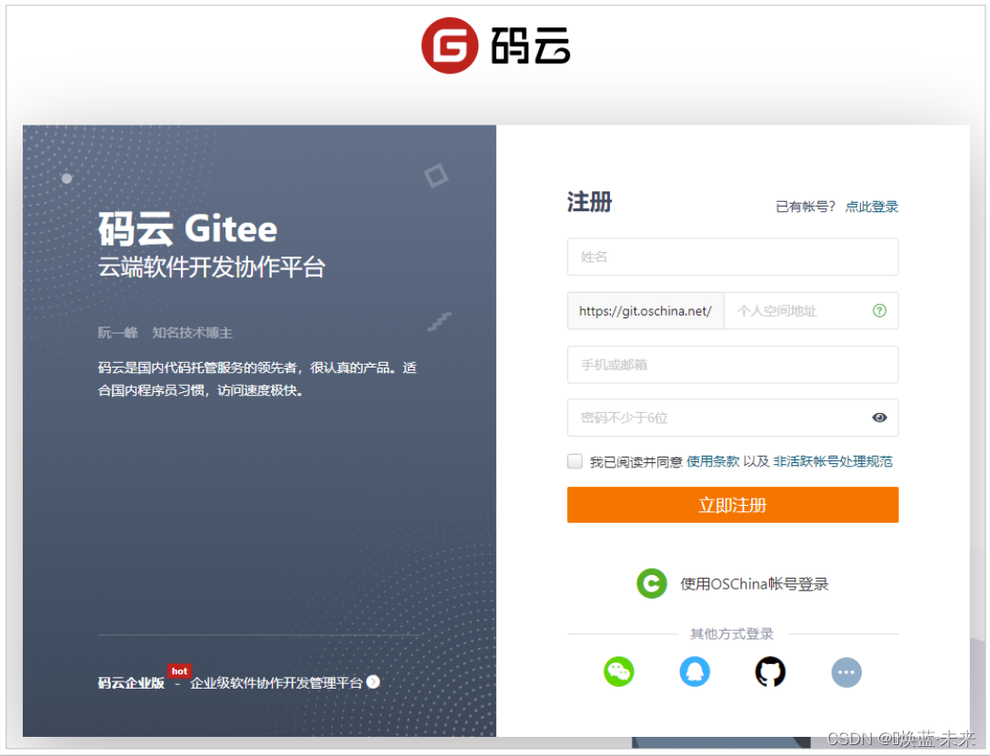Image resolution: width=990 pixels, height=756 pixels.
Task: Open help icon for personal space address
Action: point(879,311)
